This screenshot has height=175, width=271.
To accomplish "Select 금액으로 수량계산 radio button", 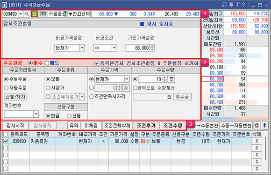I will pyautogui.click(x=135, y=88).
